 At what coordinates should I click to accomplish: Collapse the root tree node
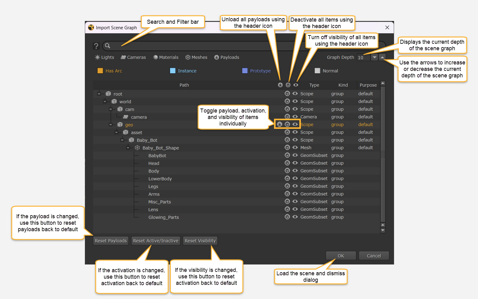[99, 94]
